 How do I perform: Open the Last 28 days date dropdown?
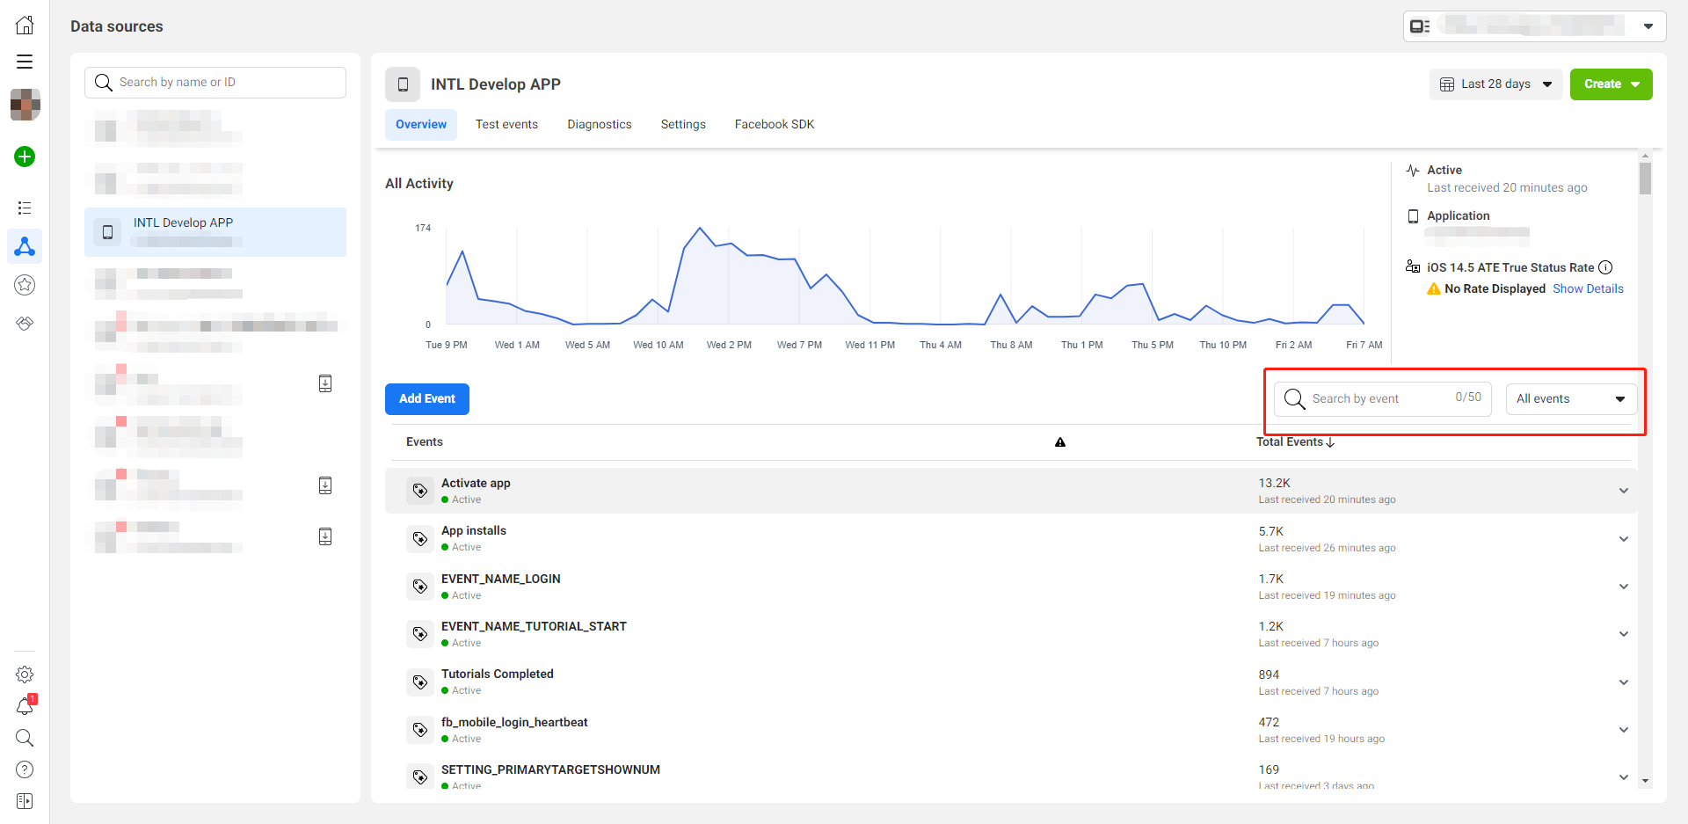coord(1495,84)
